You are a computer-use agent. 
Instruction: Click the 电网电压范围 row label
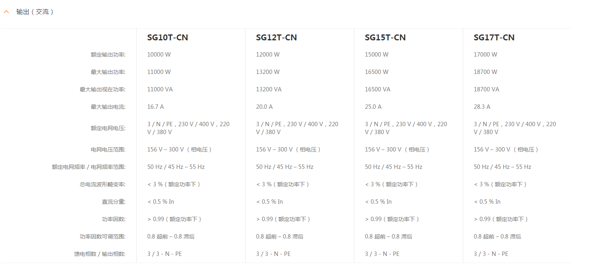click(108, 150)
